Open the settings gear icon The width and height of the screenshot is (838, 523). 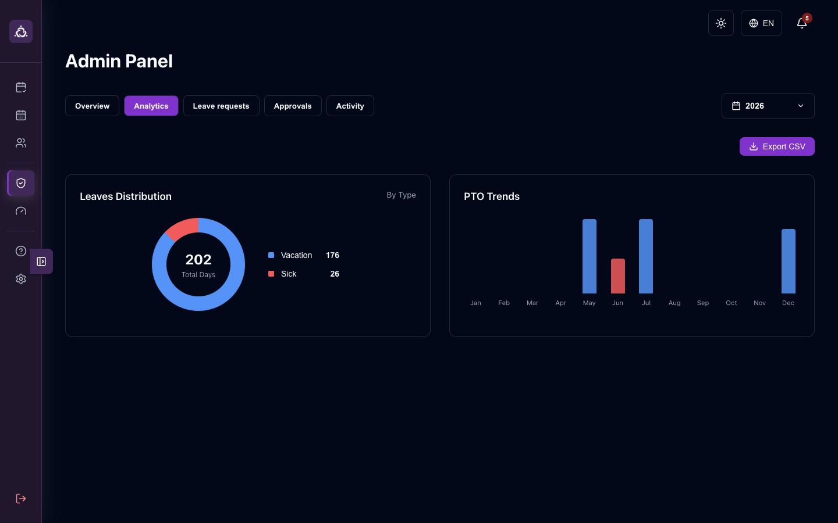(21, 279)
